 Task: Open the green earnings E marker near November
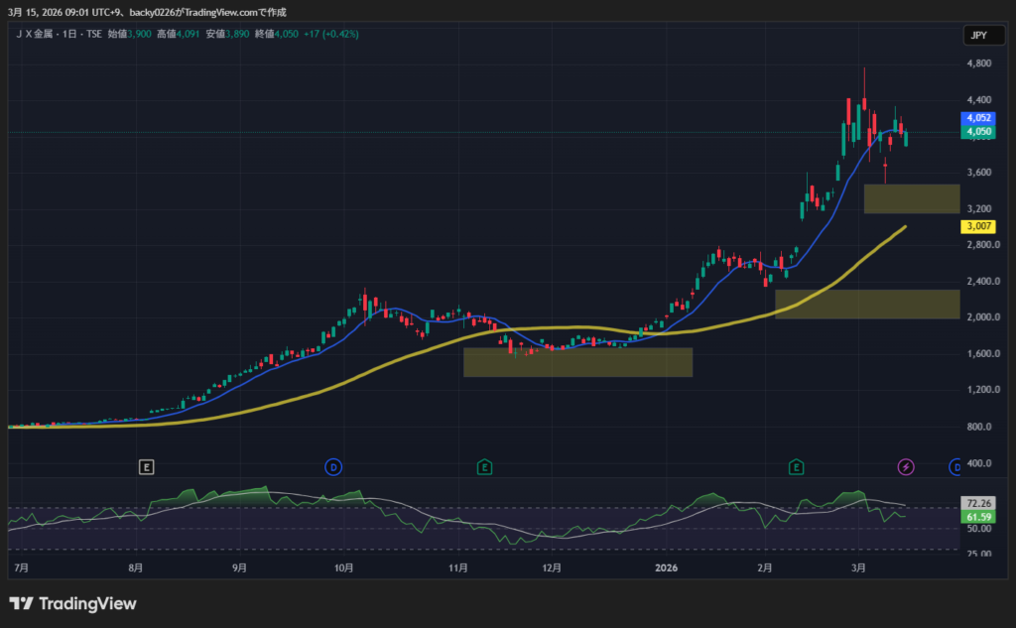point(484,466)
